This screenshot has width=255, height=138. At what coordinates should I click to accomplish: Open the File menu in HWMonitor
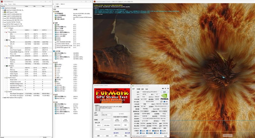click(x=2, y=4)
